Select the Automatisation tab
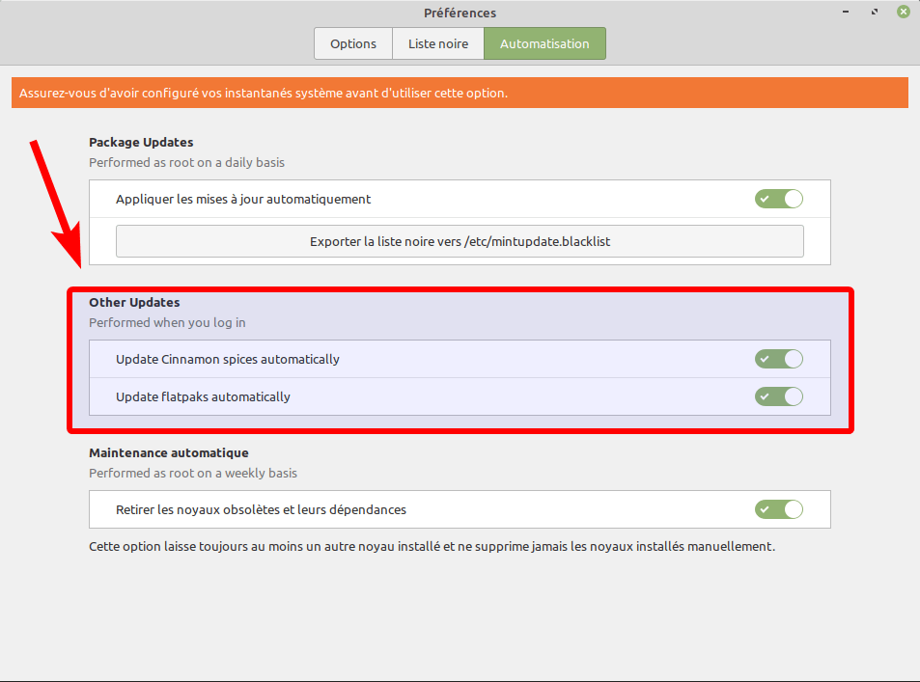The width and height of the screenshot is (920, 682). point(544,44)
